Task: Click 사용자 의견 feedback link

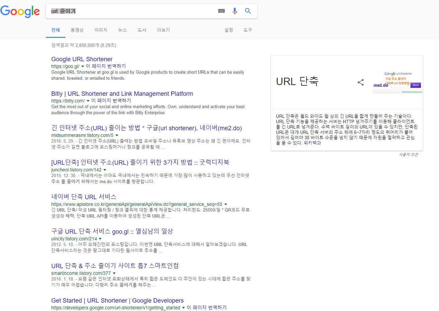Action: 408,155
